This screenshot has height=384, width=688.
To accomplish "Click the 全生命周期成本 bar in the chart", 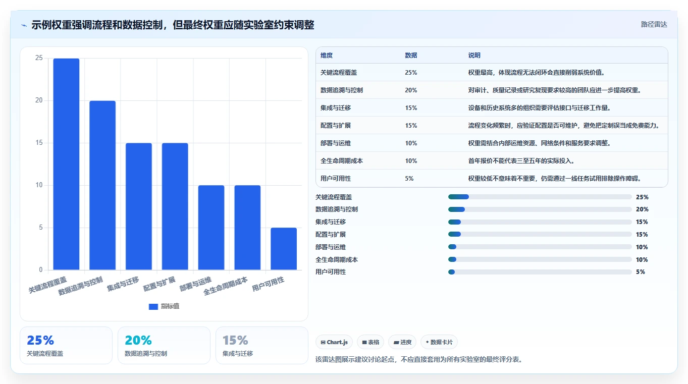I will click(x=247, y=228).
